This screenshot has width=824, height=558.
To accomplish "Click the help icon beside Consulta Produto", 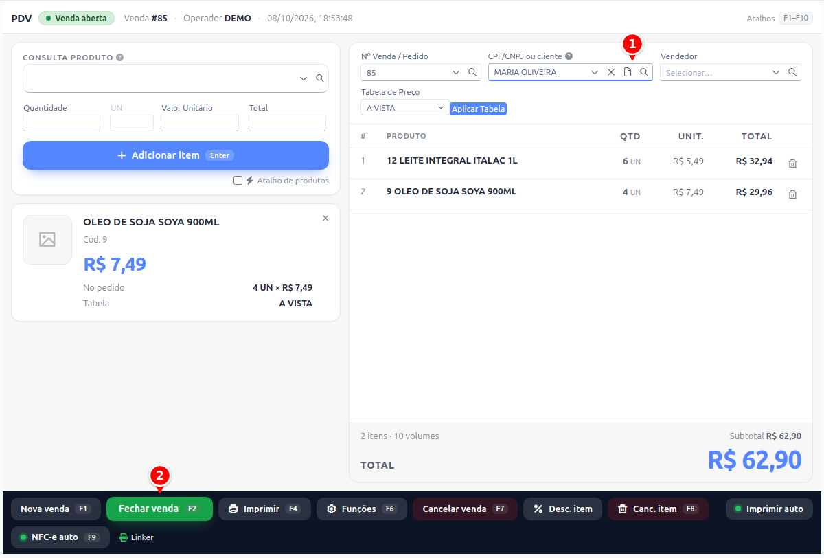I will [120, 58].
